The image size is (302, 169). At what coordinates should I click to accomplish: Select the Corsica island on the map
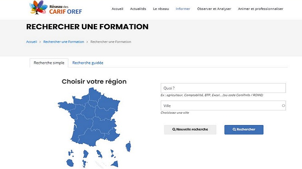click(x=128, y=146)
